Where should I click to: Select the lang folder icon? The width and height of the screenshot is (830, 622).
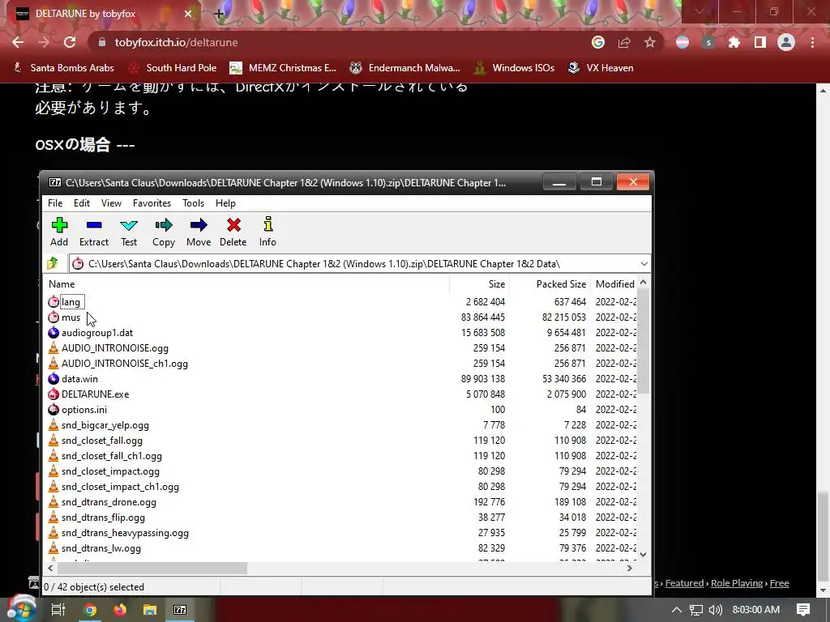click(53, 301)
